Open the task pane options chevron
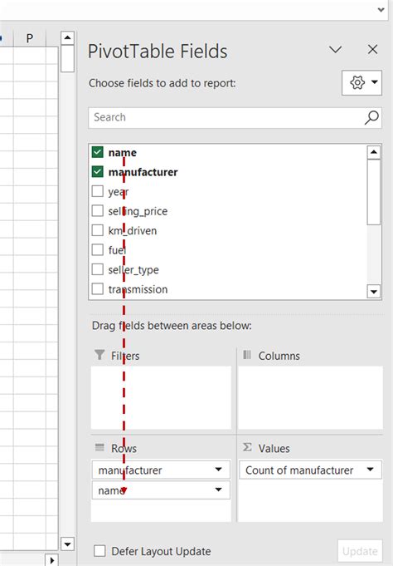Screen dimensions: 393x566 tap(335, 50)
